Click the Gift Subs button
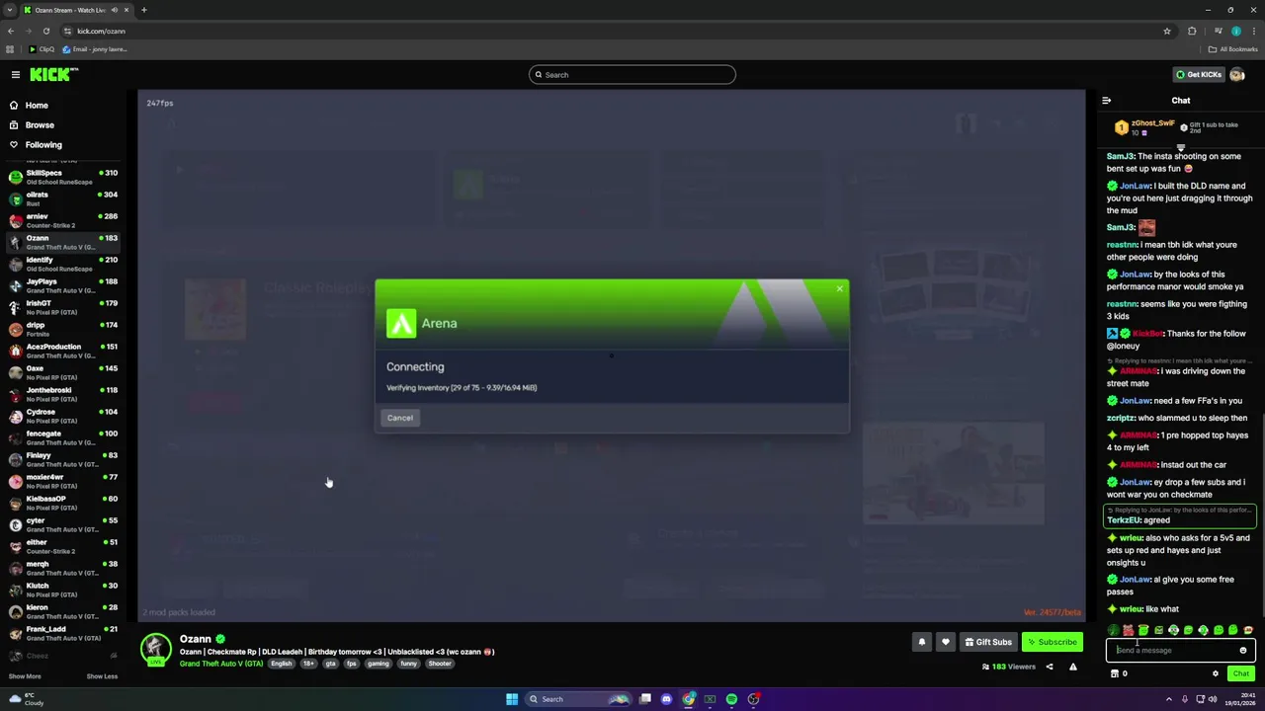Screen dimensions: 1265x711 tap(988, 642)
